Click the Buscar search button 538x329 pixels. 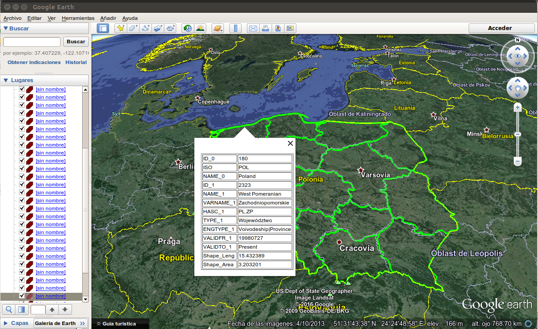[76, 42]
